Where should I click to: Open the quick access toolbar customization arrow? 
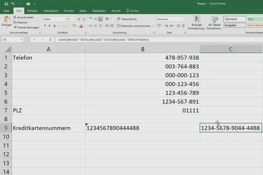click(34, 3)
